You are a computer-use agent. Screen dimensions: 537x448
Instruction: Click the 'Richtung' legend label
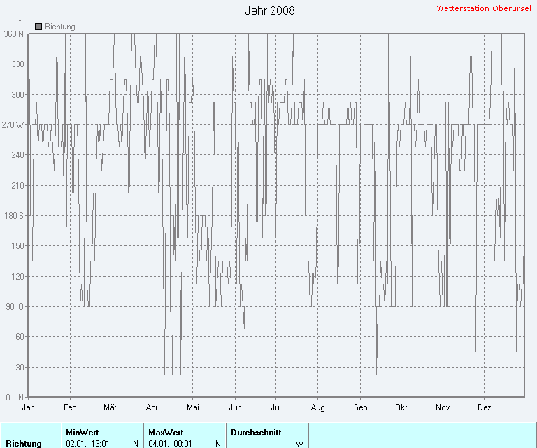pos(60,27)
